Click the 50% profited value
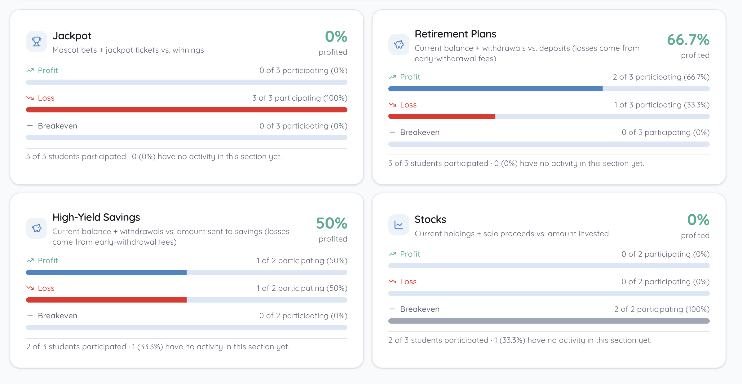This screenshot has width=742, height=384. point(332,223)
